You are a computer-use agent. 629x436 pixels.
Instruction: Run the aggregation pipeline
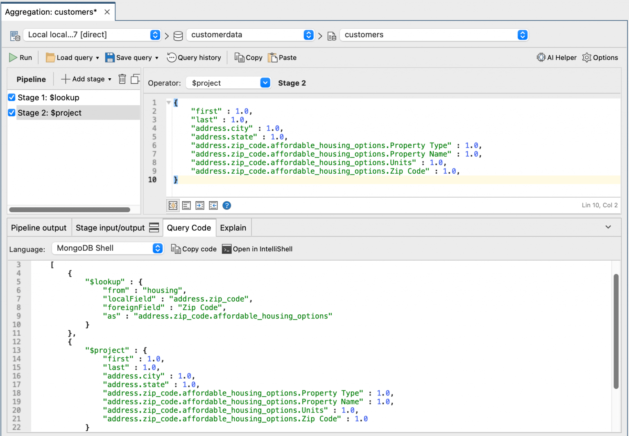[20, 57]
